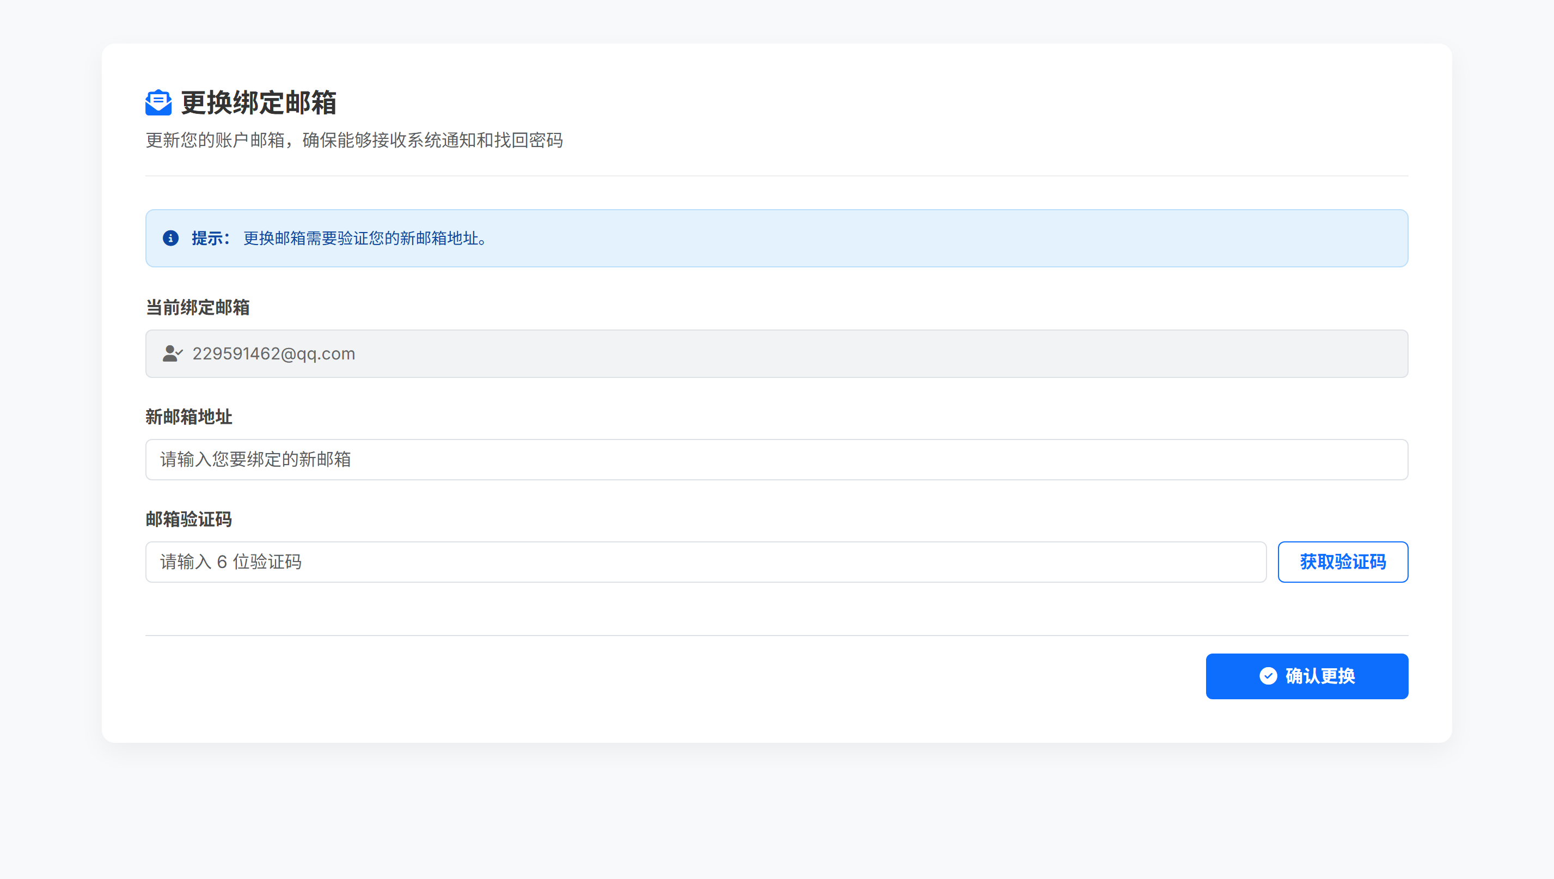The height and width of the screenshot is (879, 1554).
Task: Click the checkmark icon on 确认更换 button
Action: (x=1268, y=675)
